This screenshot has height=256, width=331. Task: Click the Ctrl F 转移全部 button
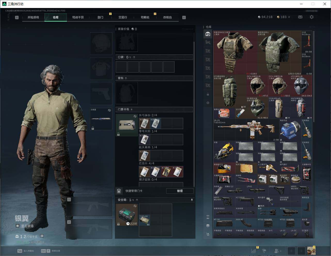(x=51, y=251)
